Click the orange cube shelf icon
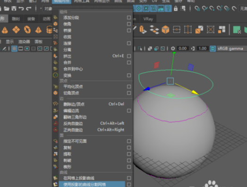 pos(165,30)
